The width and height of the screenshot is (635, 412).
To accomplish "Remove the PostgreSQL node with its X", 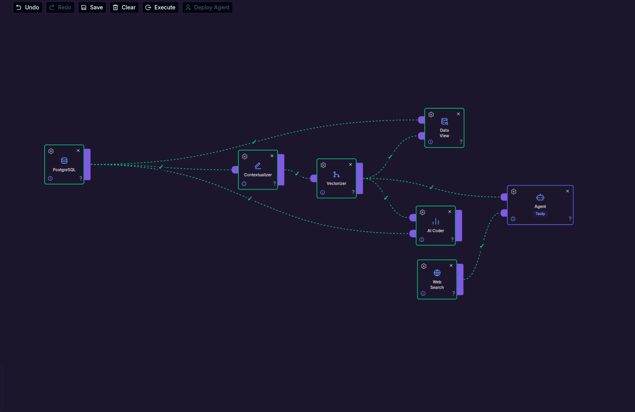I will point(78,150).
